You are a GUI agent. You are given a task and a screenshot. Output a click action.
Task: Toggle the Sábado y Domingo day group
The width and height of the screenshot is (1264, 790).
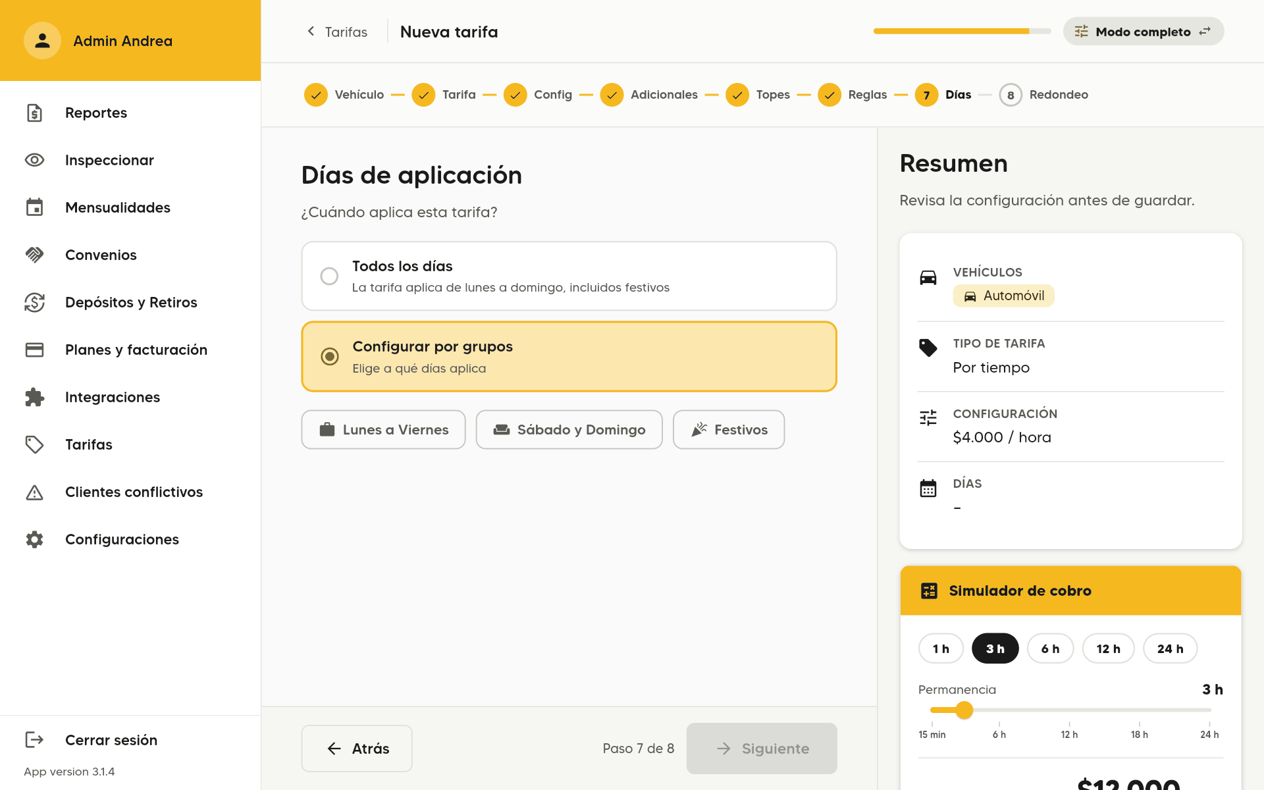(569, 429)
